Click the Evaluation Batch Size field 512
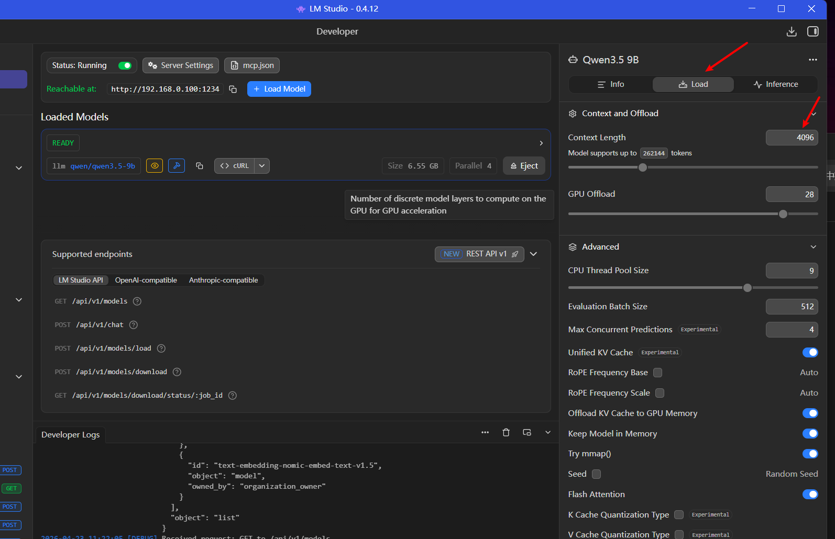 pos(792,307)
